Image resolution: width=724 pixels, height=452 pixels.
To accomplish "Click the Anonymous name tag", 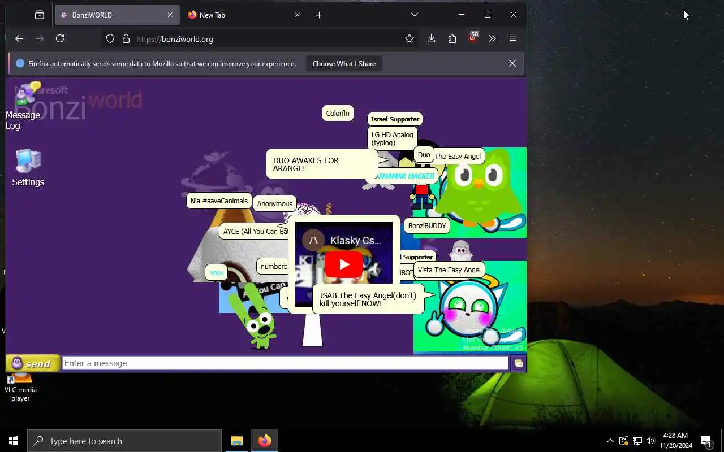I will point(275,203).
